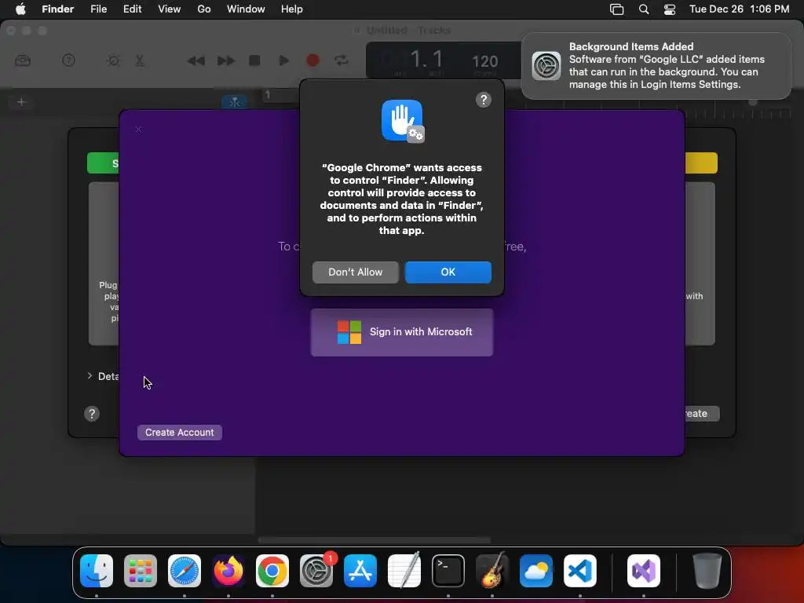Close the purple sign-in window
804x603 pixels.
point(138,130)
